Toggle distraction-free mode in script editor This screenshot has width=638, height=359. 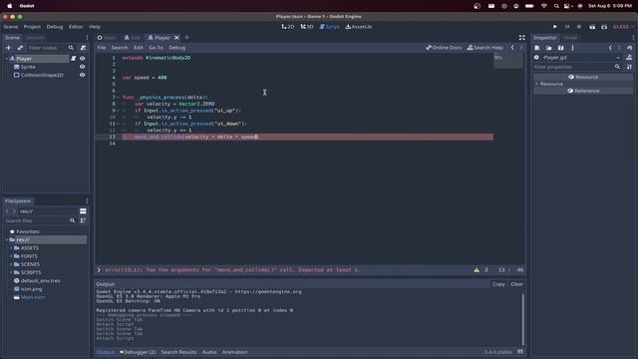pyautogui.click(x=521, y=38)
